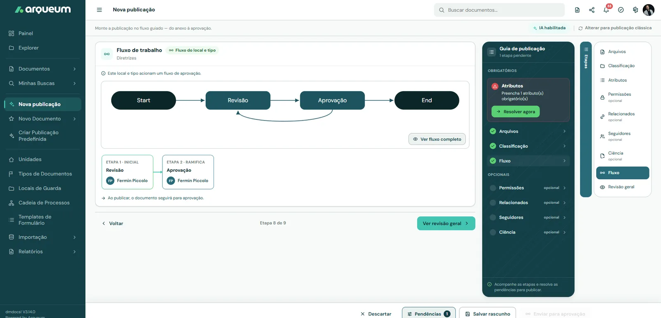Jump to Revisão geral step in right stepper
Image resolution: width=661 pixels, height=318 pixels.
(623, 187)
